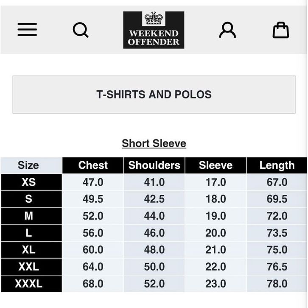Choose the XXXL size row label
Viewport: 308px width, 308px height.
[28, 284]
